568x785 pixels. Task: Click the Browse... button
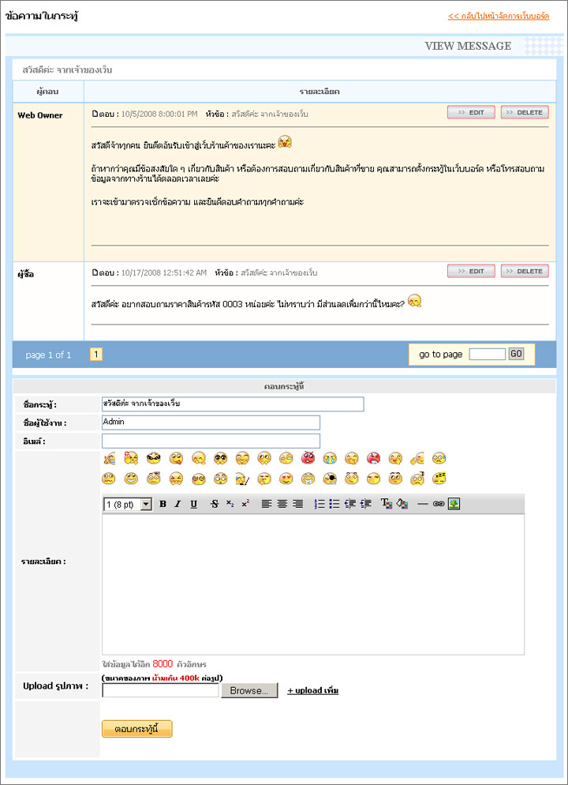[249, 690]
